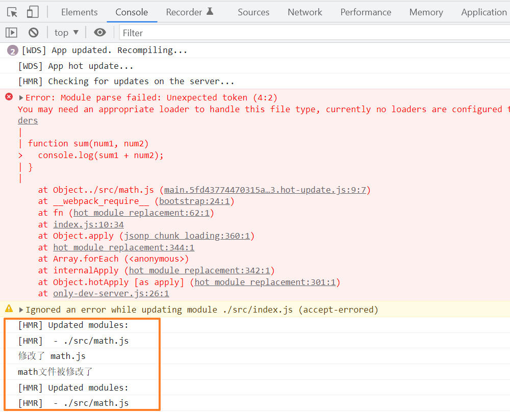Show the console sidebar panel icon
This screenshot has height=412, width=510.
coord(11,33)
